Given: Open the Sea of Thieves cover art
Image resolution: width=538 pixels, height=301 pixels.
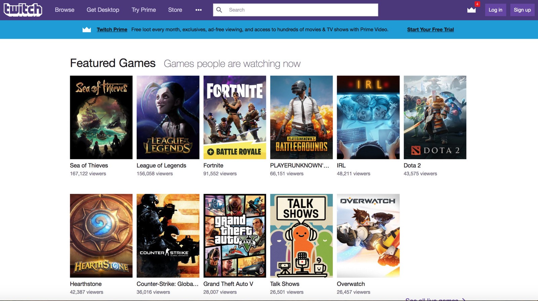Looking at the screenshot, I should click(x=101, y=117).
